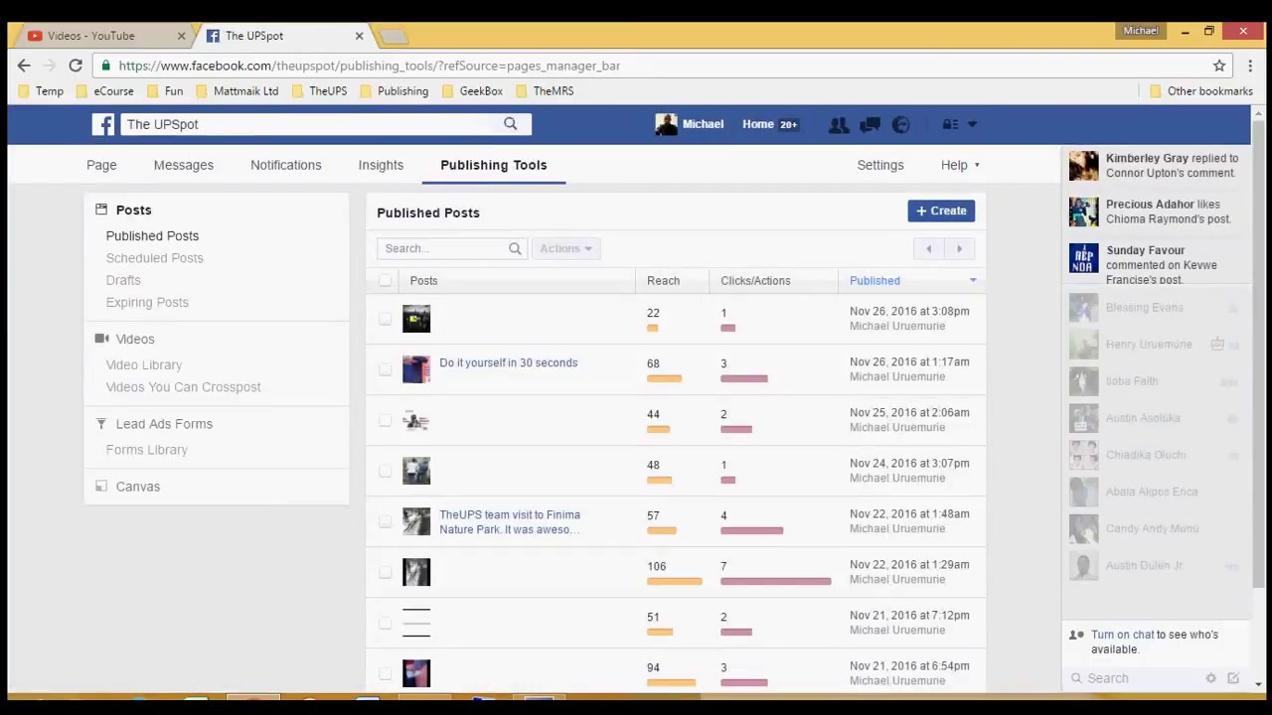Open Video Library link
This screenshot has height=715, width=1272.
tap(144, 364)
